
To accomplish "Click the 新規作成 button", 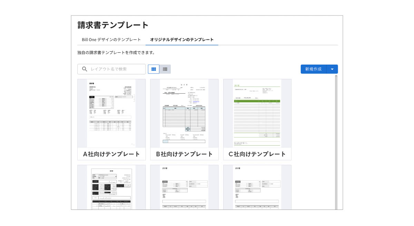I will (x=313, y=69).
